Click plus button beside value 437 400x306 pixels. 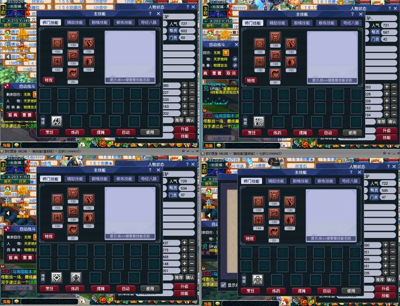point(185,243)
